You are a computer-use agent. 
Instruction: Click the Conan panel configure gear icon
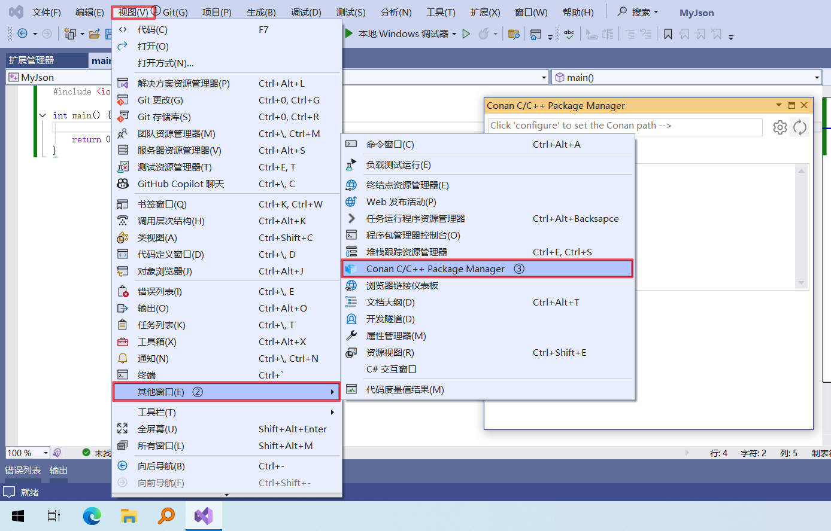(780, 127)
